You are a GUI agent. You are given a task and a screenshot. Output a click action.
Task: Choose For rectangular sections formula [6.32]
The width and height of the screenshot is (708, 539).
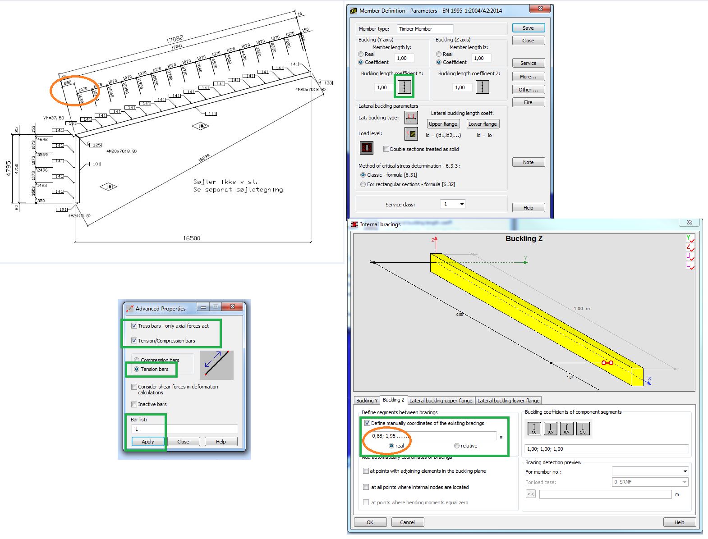(363, 184)
